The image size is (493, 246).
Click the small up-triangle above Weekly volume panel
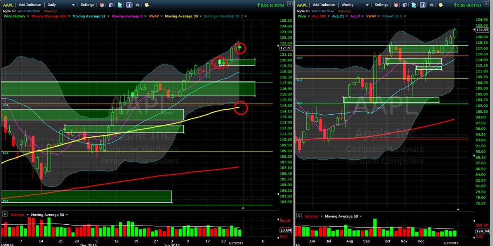pos(458,210)
